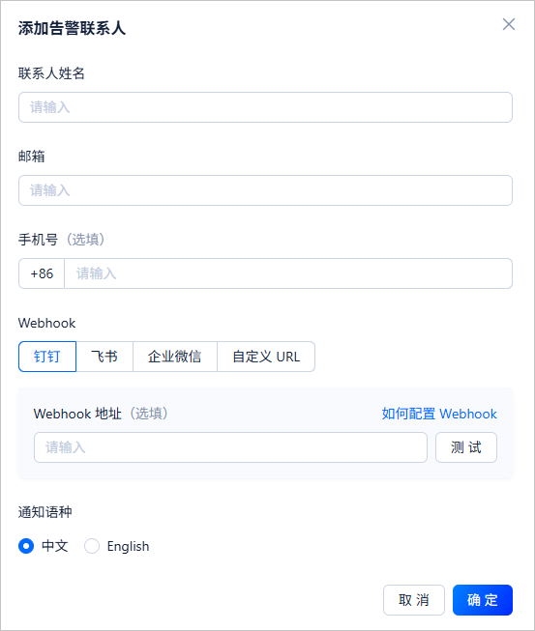The width and height of the screenshot is (535, 631).
Task: Switch to the 飞书 webhook tab
Action: point(104,357)
